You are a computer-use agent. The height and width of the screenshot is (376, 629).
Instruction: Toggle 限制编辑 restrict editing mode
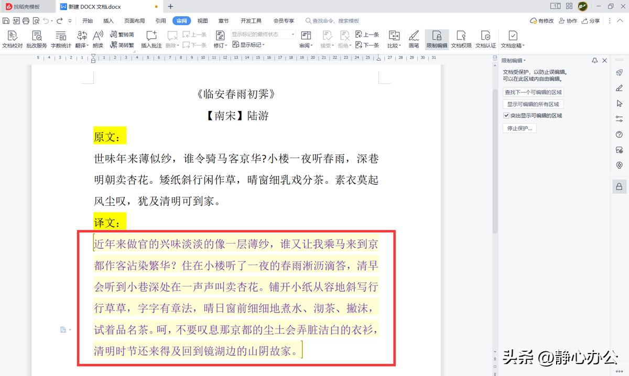pos(436,38)
